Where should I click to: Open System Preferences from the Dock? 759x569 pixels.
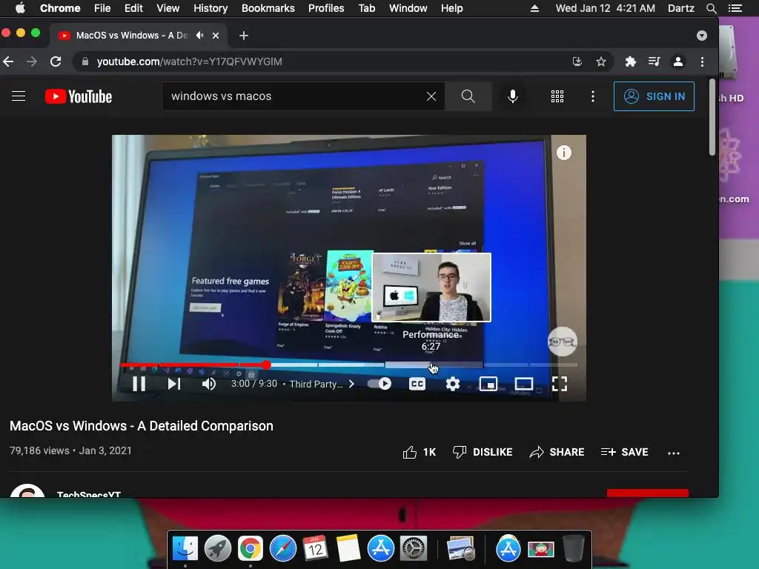(x=413, y=548)
